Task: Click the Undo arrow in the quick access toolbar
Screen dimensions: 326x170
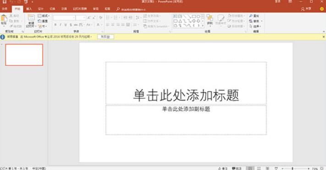Action: point(11,2)
